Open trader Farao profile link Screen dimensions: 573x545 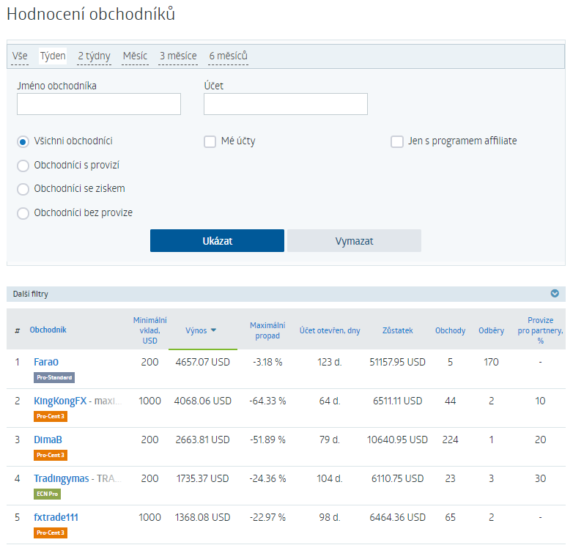tap(46, 362)
